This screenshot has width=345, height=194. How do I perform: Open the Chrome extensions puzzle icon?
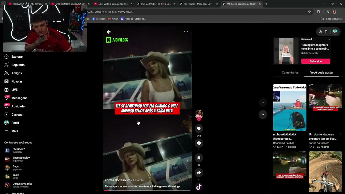pos(319,12)
